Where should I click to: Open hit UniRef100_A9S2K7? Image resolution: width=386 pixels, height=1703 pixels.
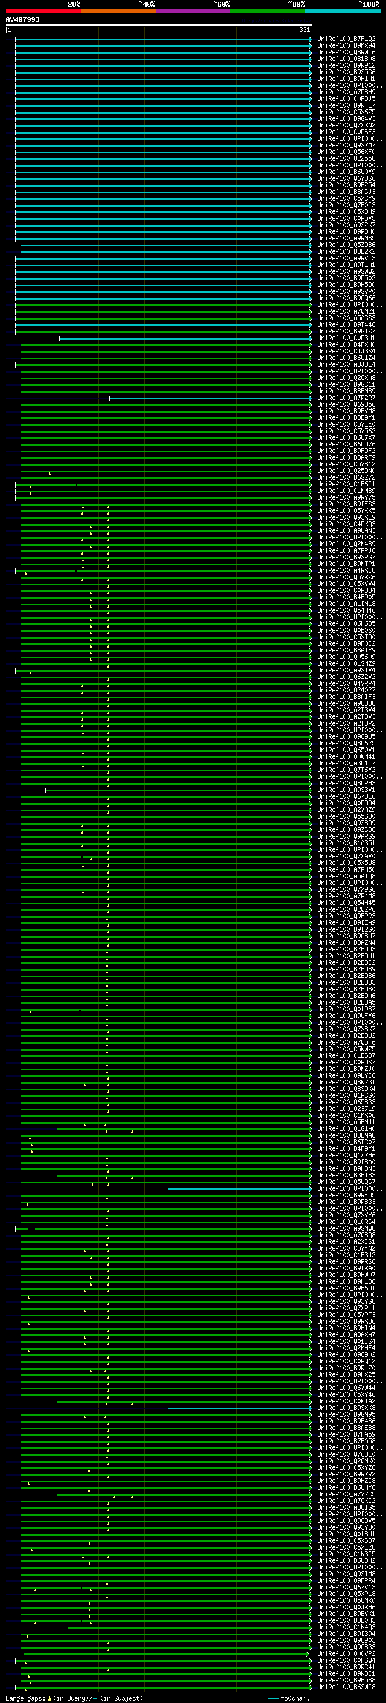pos(346,225)
